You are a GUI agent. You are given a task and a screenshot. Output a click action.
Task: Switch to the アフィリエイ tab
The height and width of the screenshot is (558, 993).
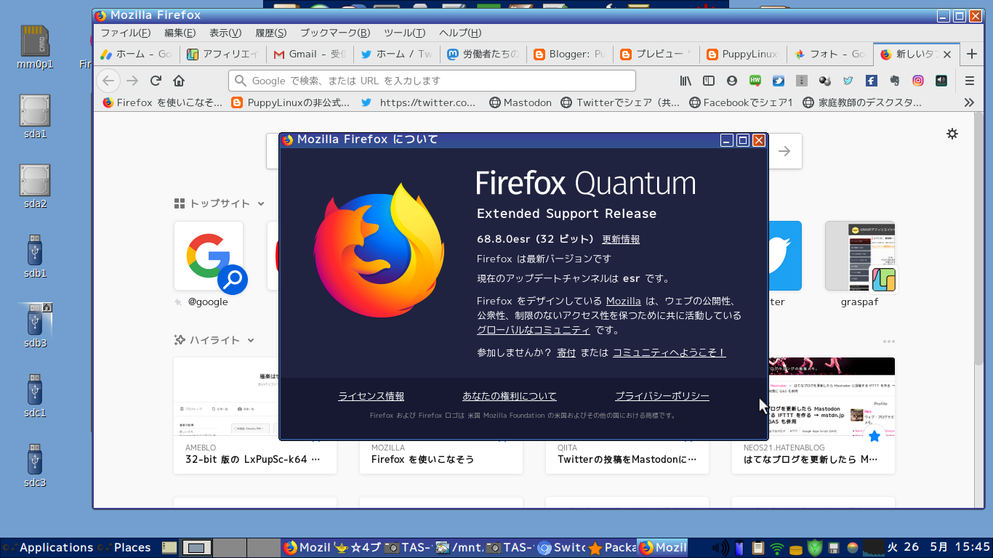point(222,54)
